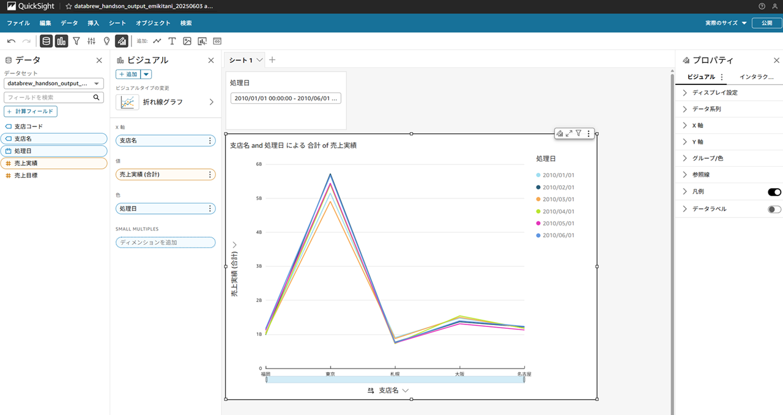Click the Undo arrow in the toolbar

pos(11,41)
